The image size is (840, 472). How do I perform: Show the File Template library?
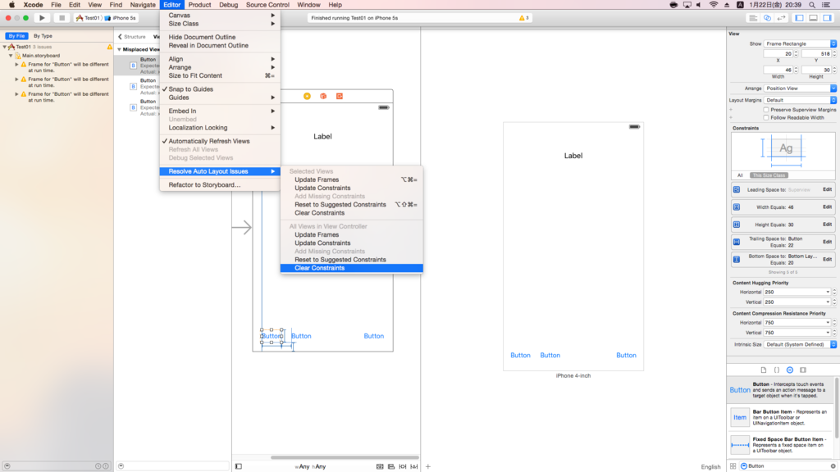tap(764, 370)
